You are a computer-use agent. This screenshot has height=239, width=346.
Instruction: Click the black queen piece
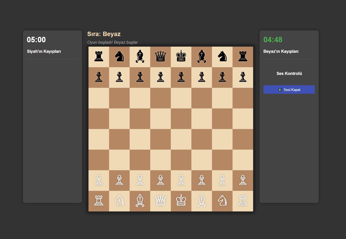coord(161,57)
